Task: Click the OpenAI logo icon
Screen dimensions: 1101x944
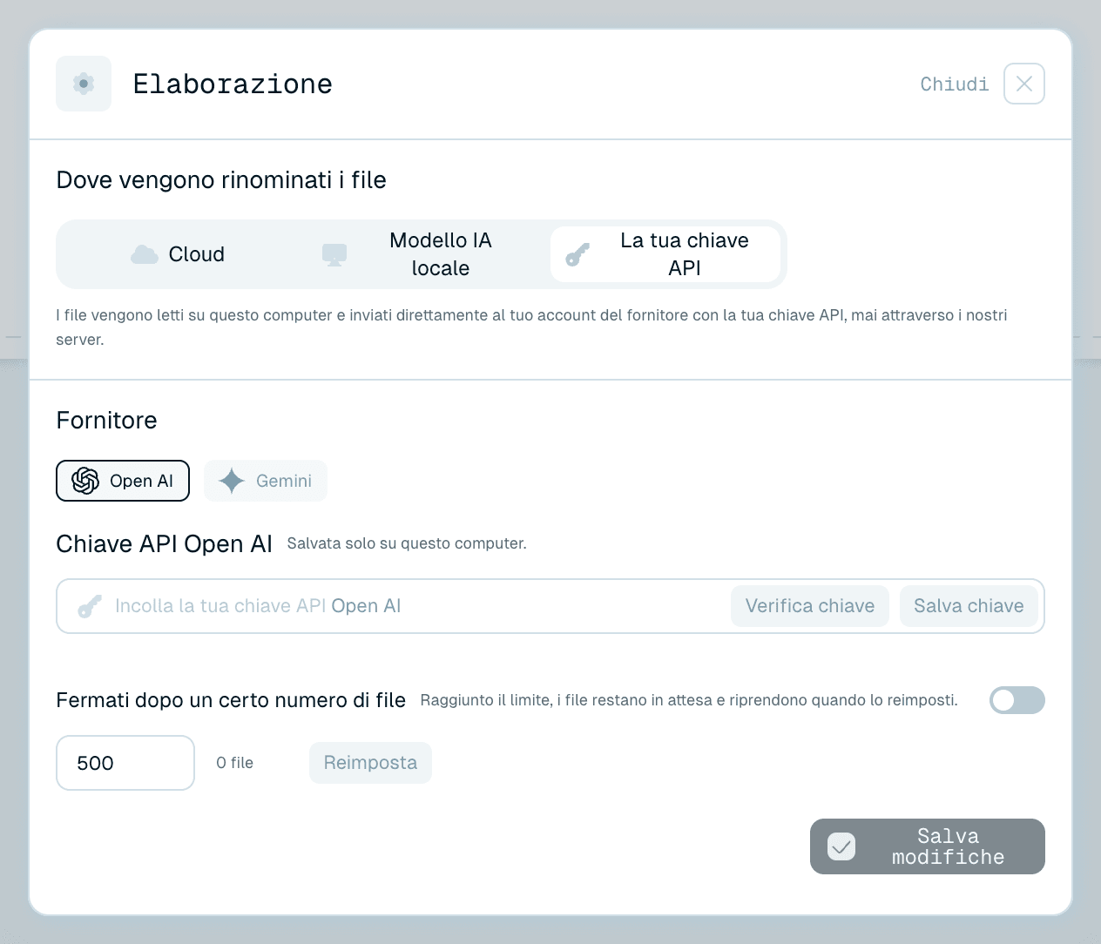Action: coord(85,481)
